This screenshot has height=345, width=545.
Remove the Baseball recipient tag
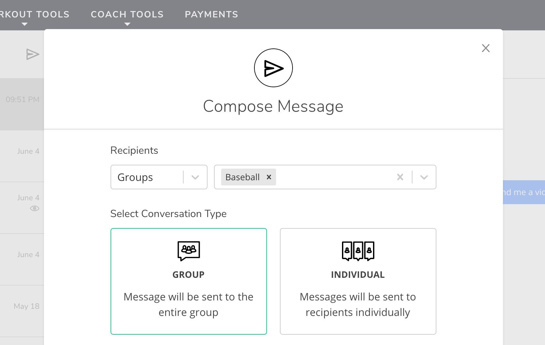click(x=269, y=177)
